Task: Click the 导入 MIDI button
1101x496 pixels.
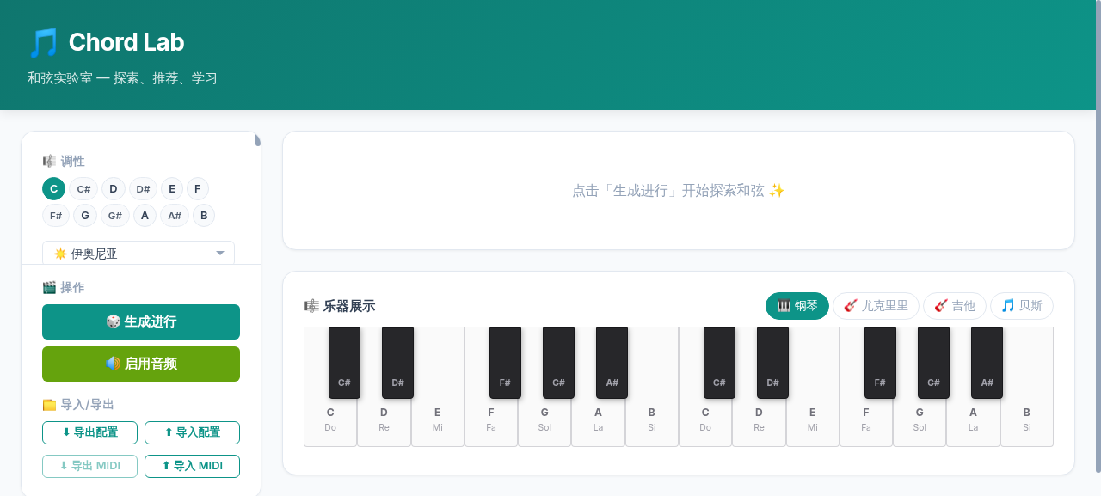Action: 192,466
